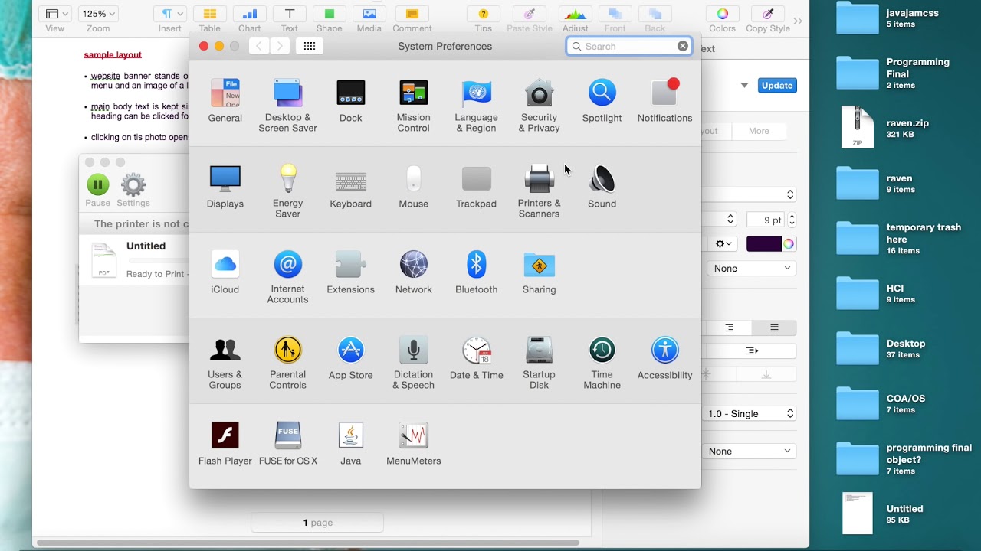Open Spotlight preferences
The image size is (981, 551).
coord(602,99)
